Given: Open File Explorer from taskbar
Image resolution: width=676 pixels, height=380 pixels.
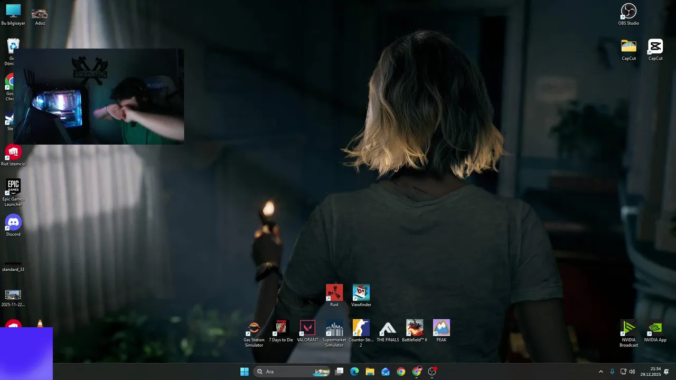Looking at the screenshot, I should click(370, 372).
